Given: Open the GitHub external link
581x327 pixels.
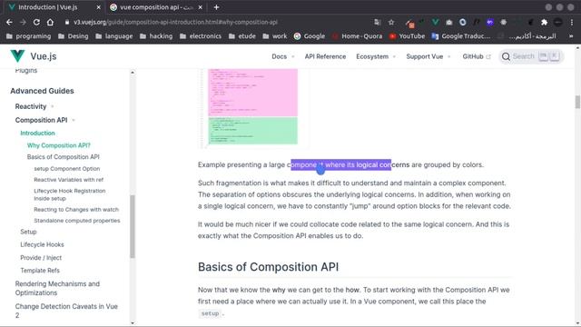Looking at the screenshot, I should pos(477,56).
